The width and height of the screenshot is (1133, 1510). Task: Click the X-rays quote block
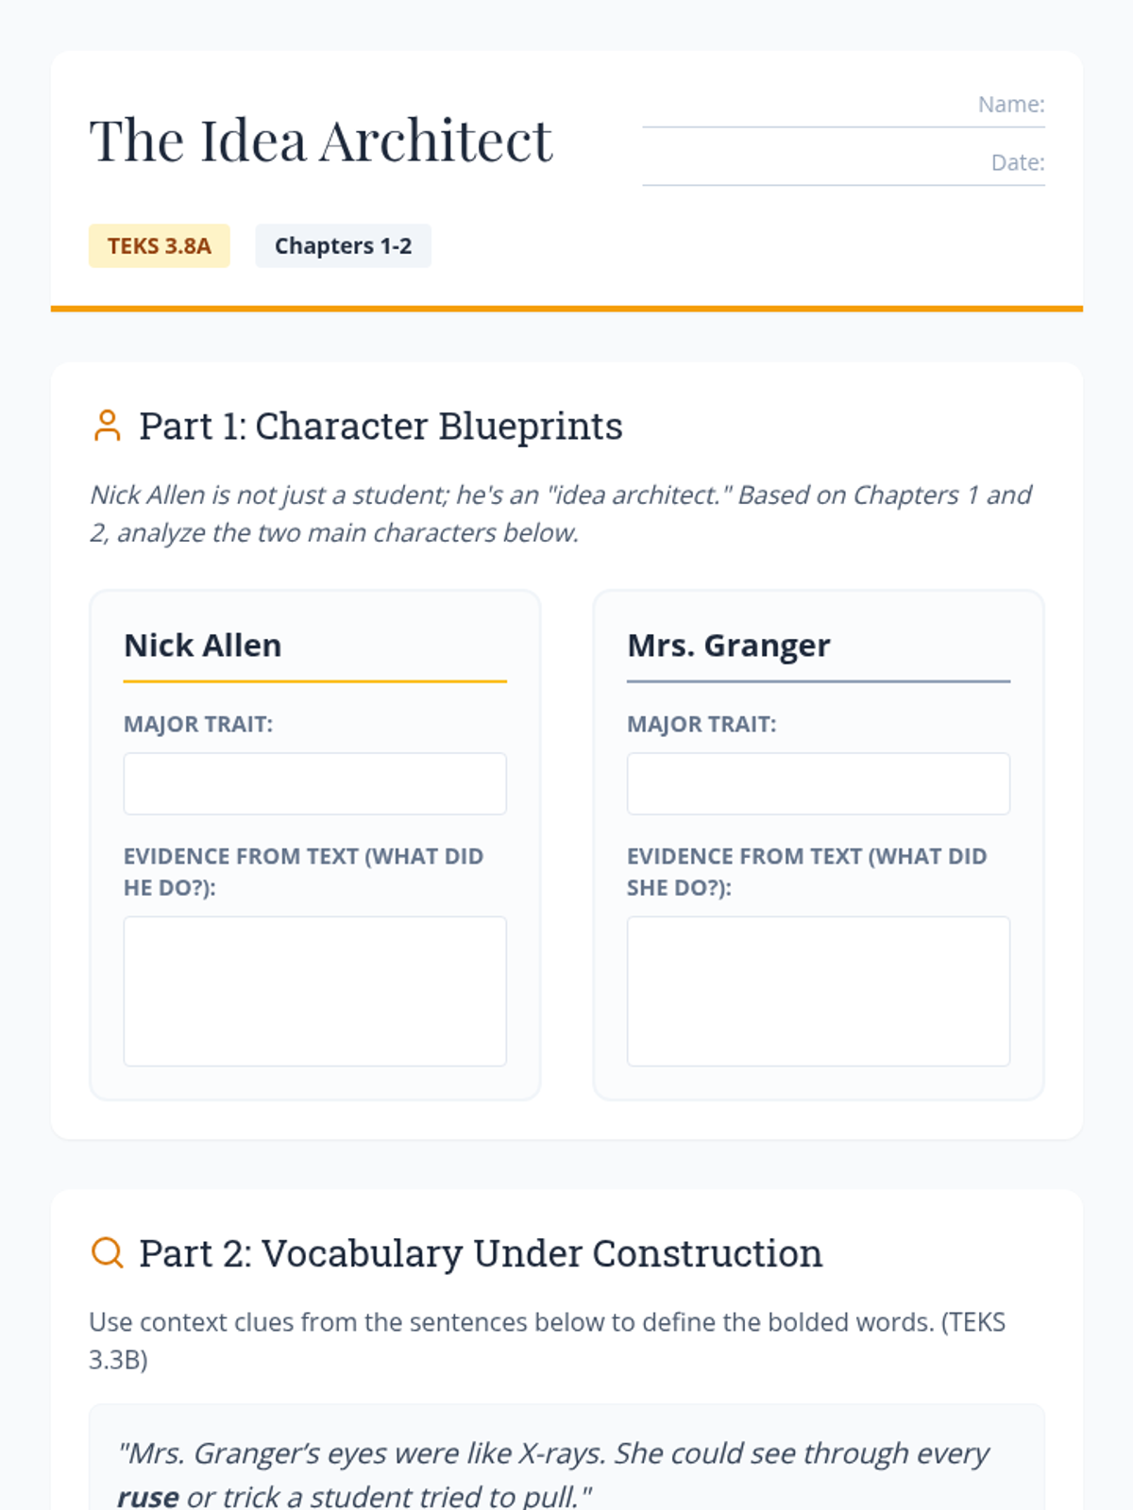(x=566, y=1458)
